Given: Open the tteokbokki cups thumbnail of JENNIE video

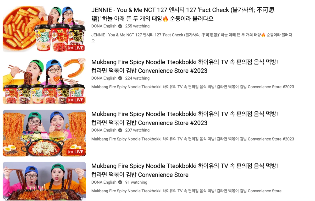Looking at the screenshot, I should point(44,29).
